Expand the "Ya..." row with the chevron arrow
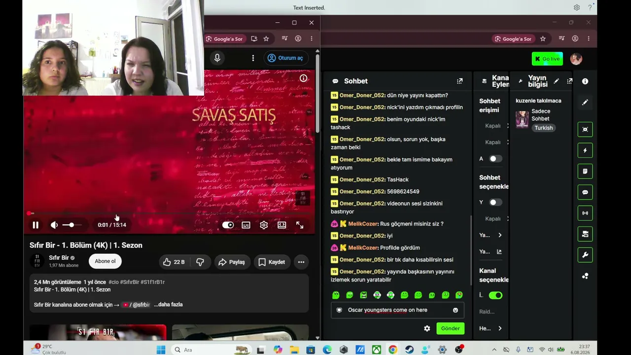631x355 pixels. (x=491, y=235)
